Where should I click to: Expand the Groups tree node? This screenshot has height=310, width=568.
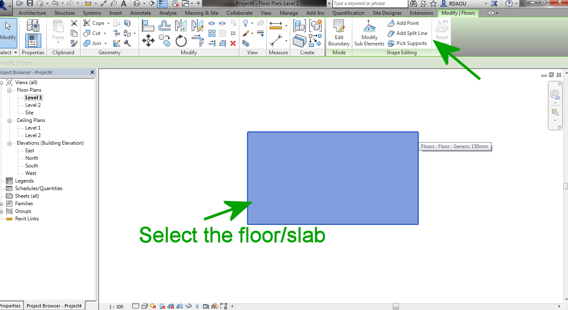[x=2, y=211]
